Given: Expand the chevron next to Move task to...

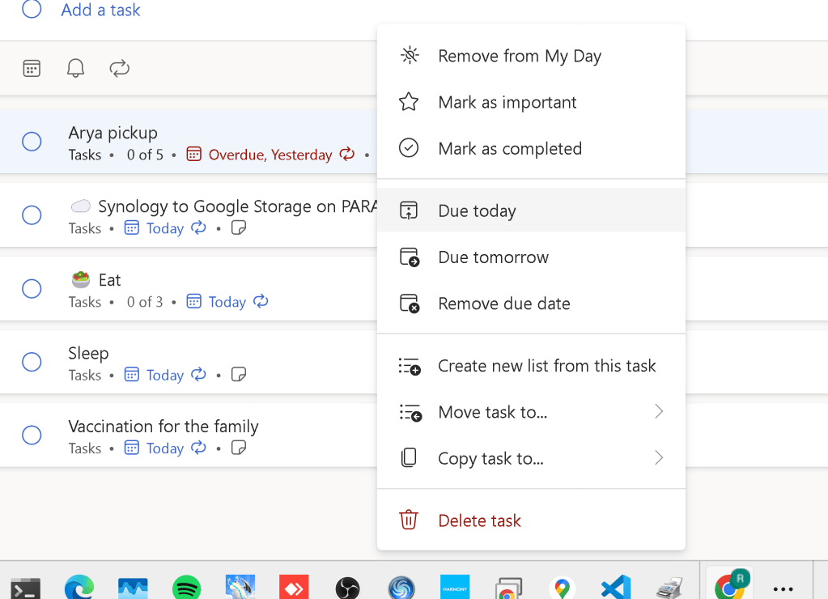Looking at the screenshot, I should tap(659, 411).
